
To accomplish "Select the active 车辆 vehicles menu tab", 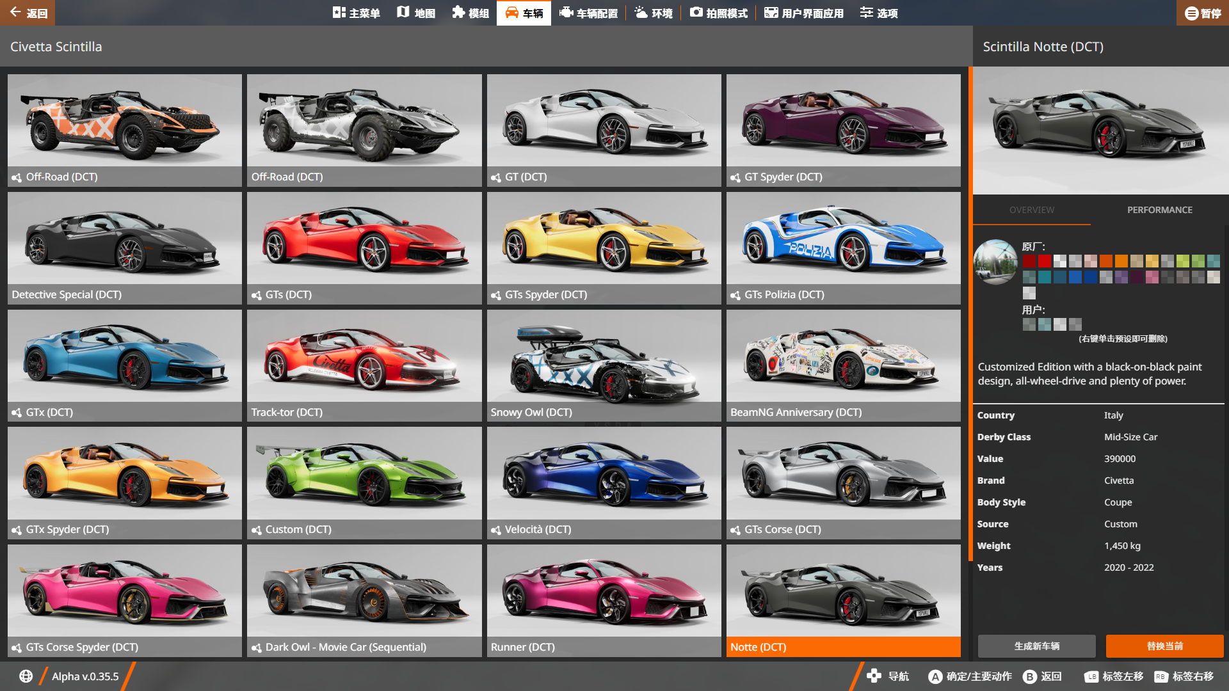I will point(524,13).
